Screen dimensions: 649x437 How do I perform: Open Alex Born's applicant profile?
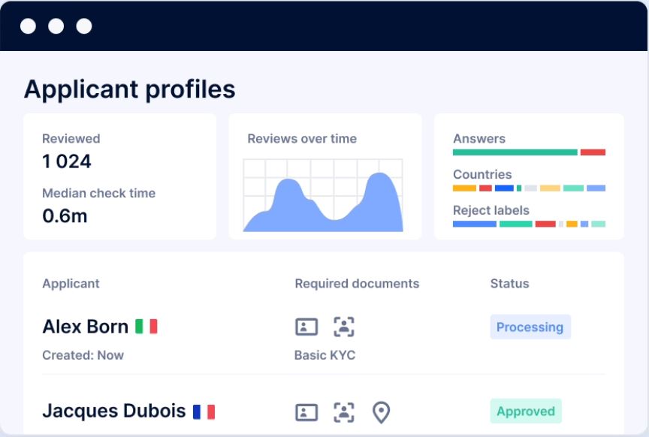85,326
